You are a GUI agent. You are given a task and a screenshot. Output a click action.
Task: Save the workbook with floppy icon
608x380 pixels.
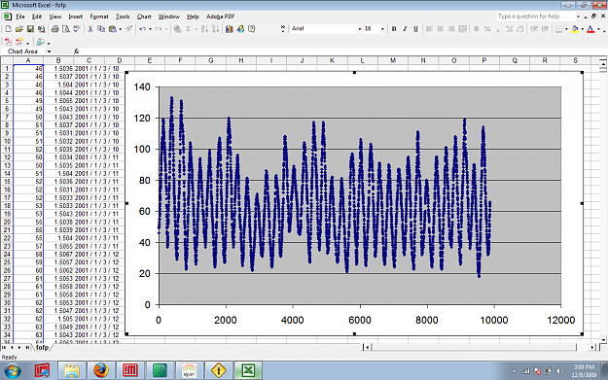point(30,29)
